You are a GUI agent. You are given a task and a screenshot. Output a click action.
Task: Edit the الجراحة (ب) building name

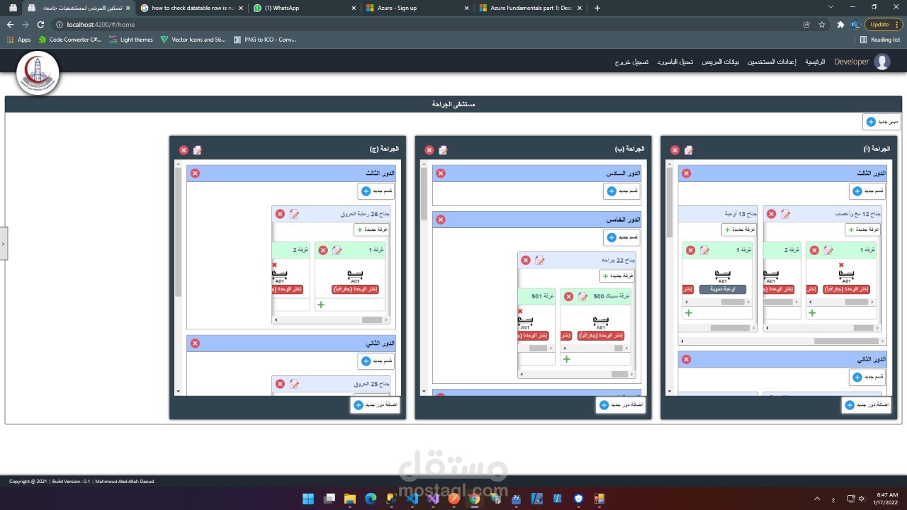tap(443, 150)
